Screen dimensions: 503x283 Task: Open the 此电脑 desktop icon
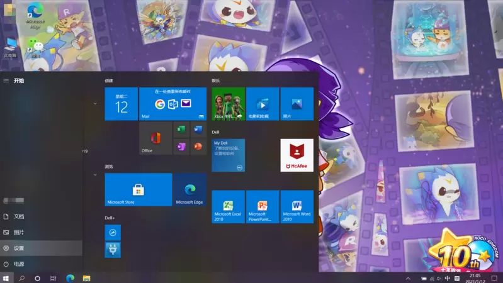tap(10, 47)
